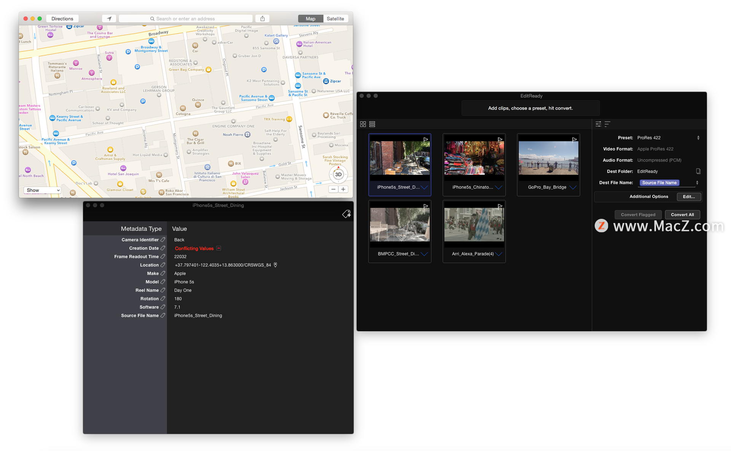Select the Map view tab
The image size is (731, 451).
(311, 19)
